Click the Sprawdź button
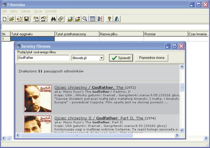 [121, 58]
